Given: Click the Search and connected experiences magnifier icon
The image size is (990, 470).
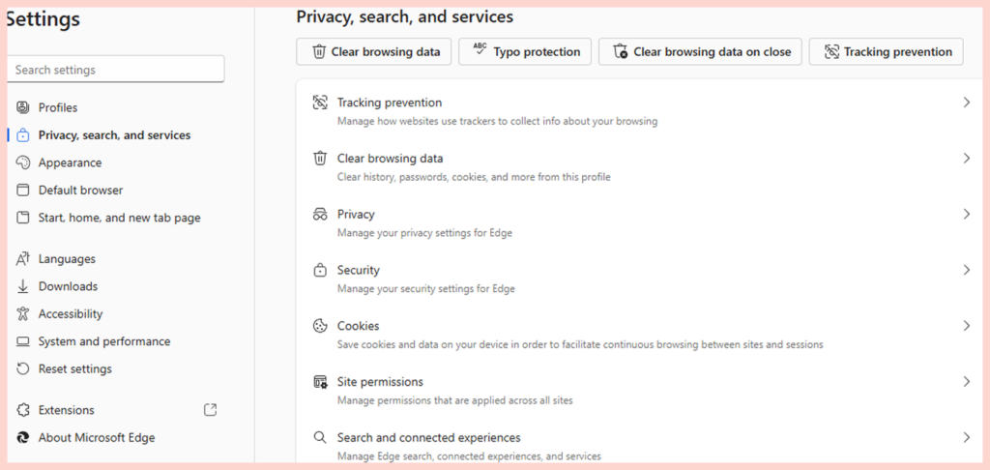Looking at the screenshot, I should pos(320,437).
